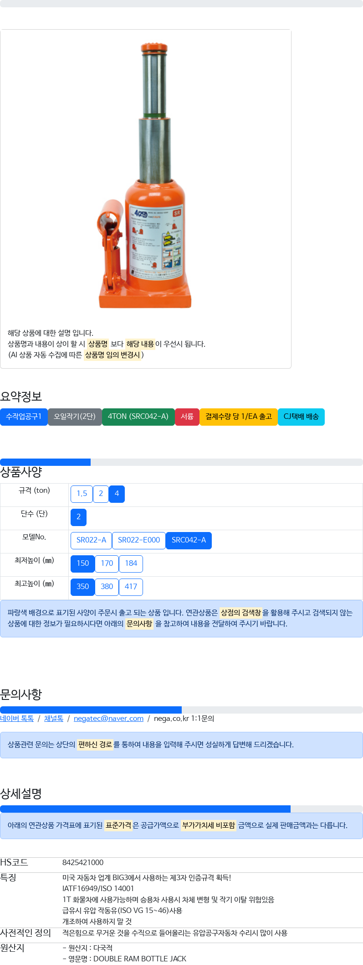Click the 단수 2 stage option
Image resolution: width=363 pixels, height=965 pixels.
pyautogui.click(x=78, y=517)
